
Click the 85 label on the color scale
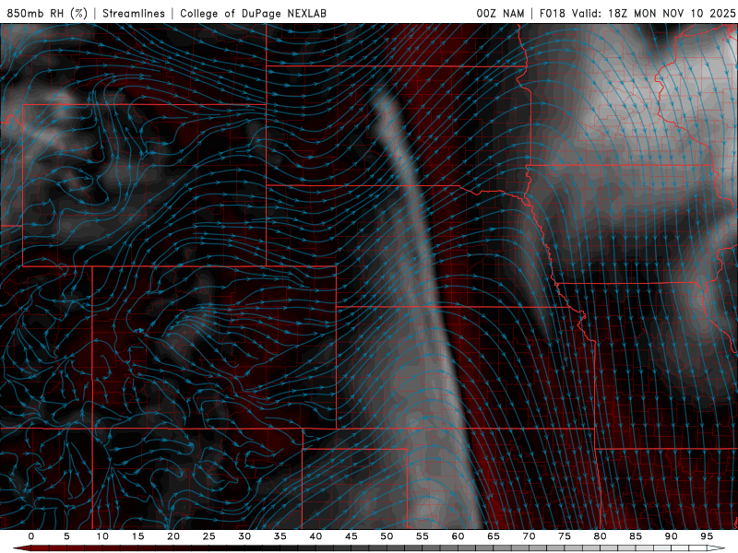tap(636, 536)
